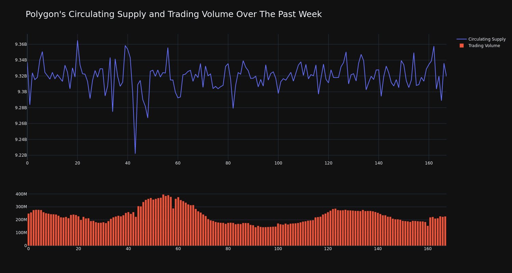Click x-axis label 140 under supply chart

(x=379, y=163)
